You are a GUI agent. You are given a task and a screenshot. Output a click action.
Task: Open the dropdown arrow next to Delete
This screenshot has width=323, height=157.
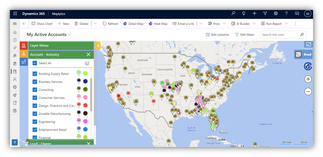[x=95, y=24]
